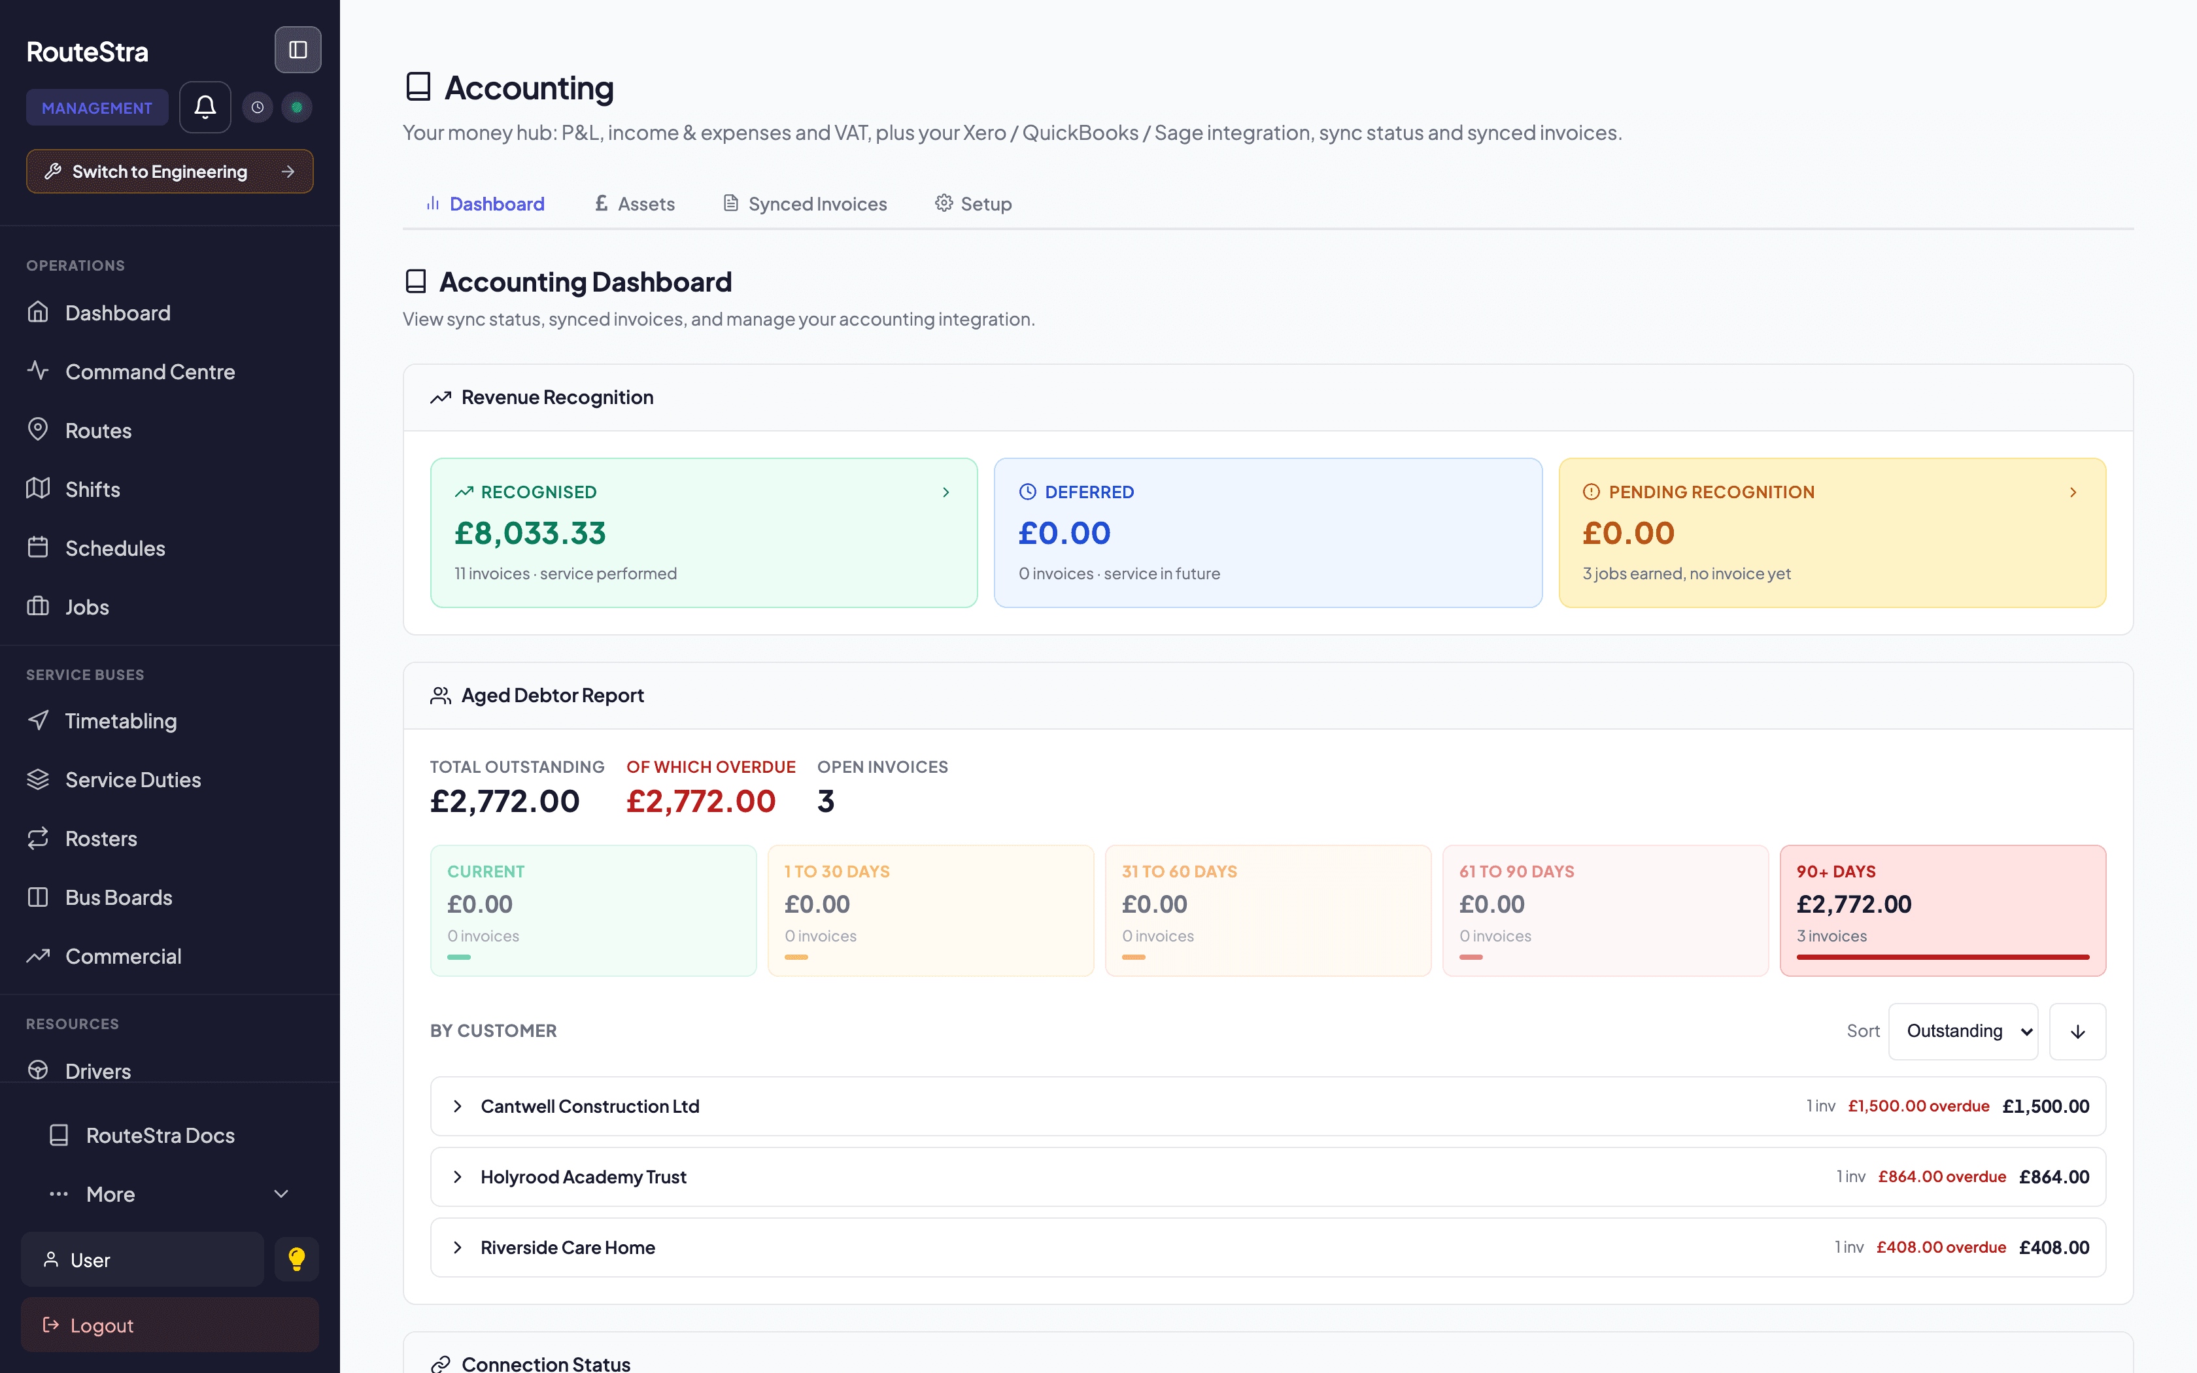Switch to the Assets tab
This screenshot has width=2197, height=1373.
[x=636, y=203]
